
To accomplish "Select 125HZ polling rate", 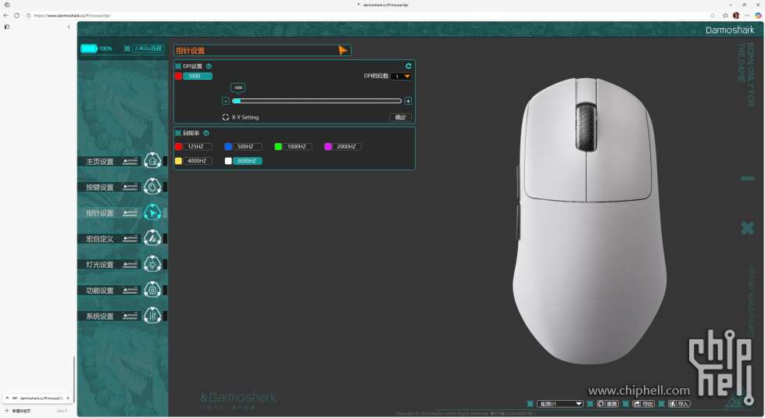I will point(197,146).
